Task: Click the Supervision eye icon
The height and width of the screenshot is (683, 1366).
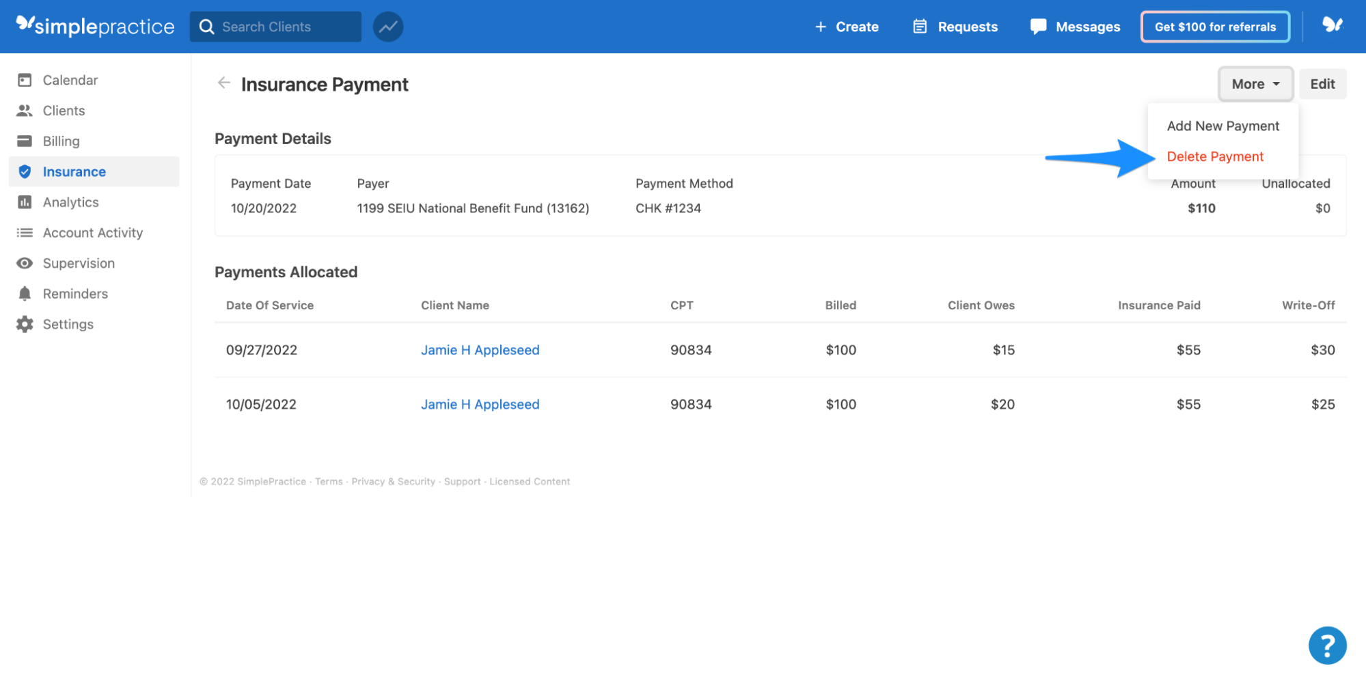Action: click(x=25, y=263)
